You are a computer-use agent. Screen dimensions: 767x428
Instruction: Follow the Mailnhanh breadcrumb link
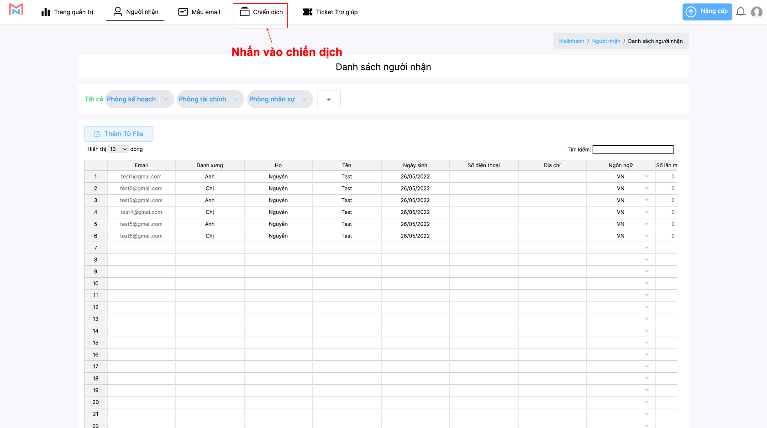[x=571, y=41]
